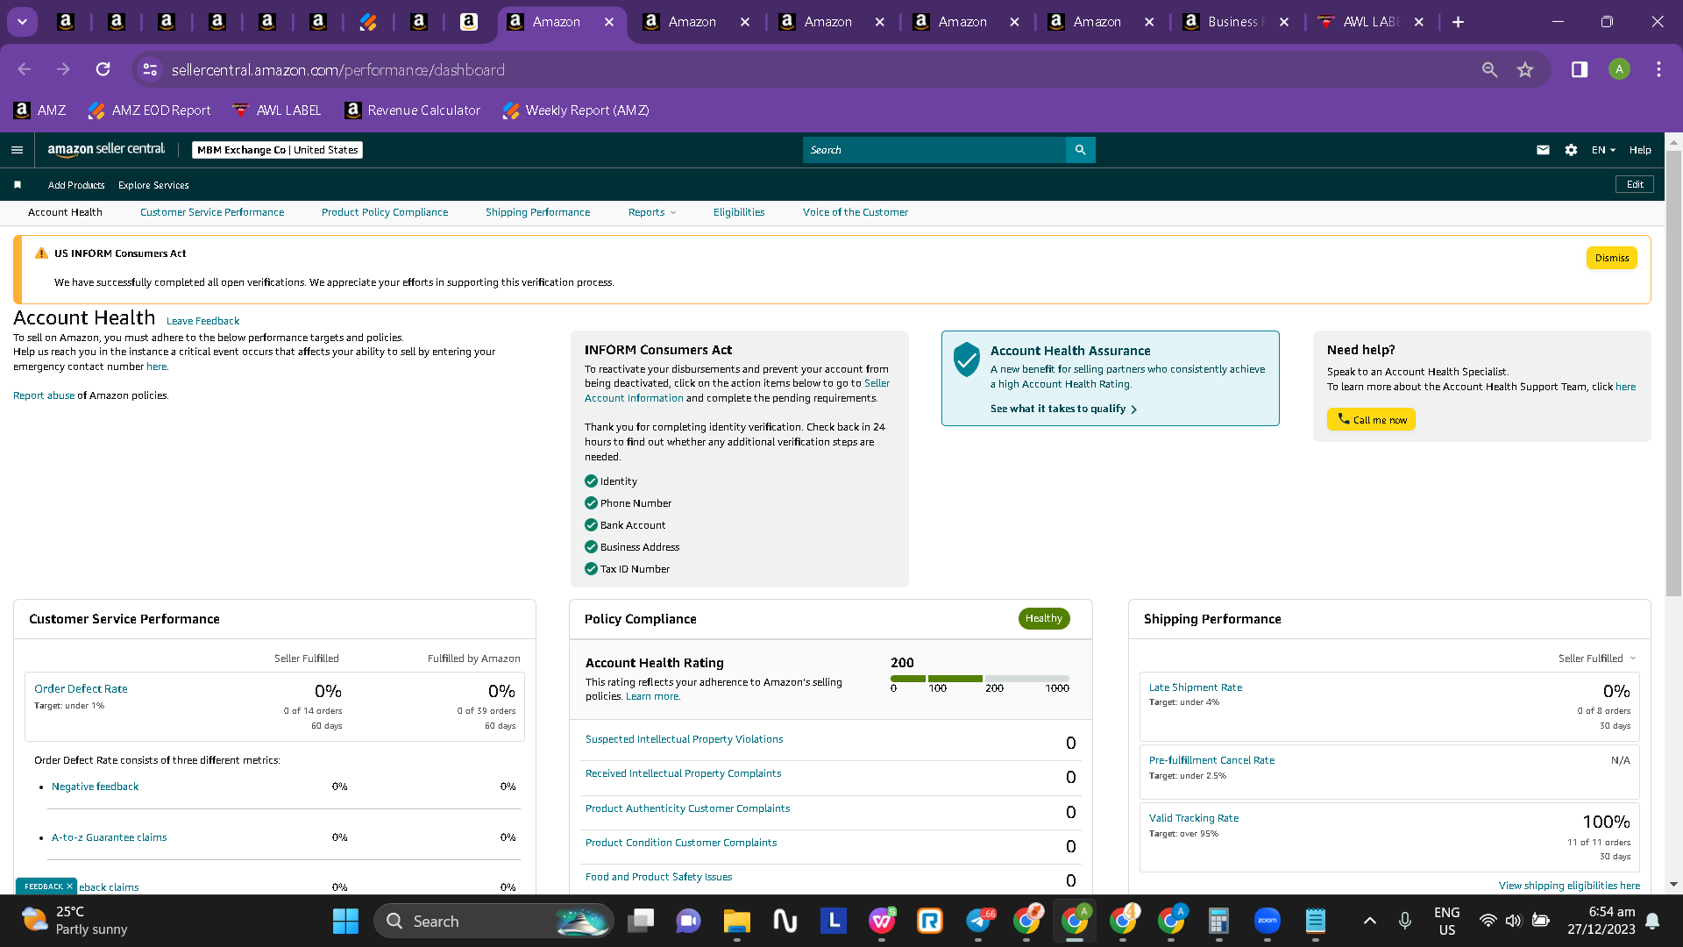Show hidden icons in the system tray

point(1369,921)
